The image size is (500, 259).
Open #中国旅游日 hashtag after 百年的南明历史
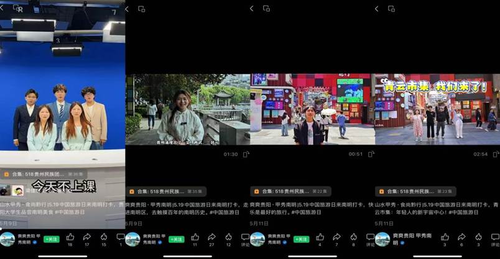[x=225, y=212]
